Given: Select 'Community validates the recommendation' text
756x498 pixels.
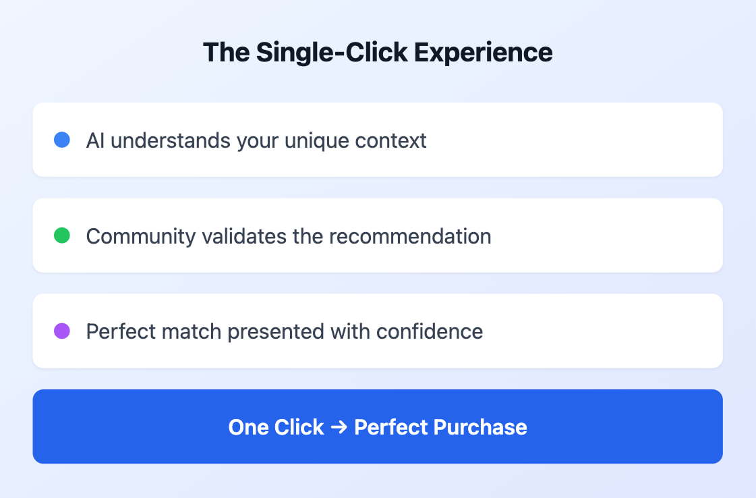Looking at the screenshot, I should pos(289,236).
